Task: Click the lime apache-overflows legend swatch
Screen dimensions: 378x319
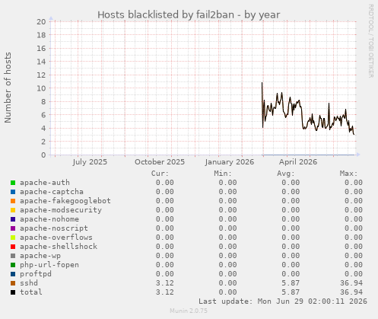Action: 13,238
